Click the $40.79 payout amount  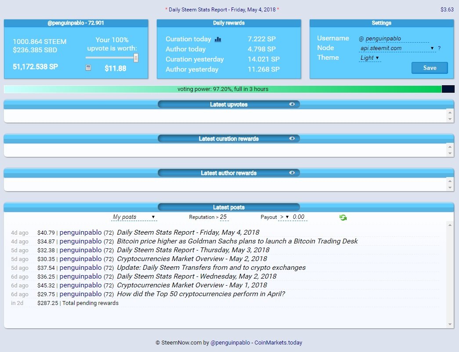tap(46, 233)
